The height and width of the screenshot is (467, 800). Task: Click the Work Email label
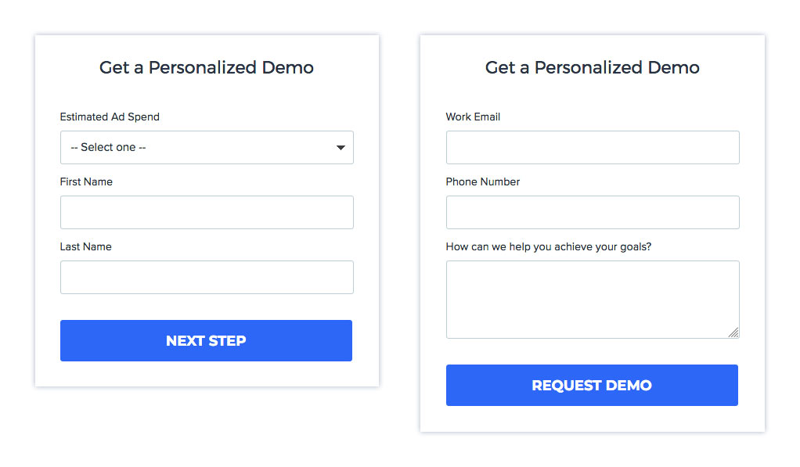[x=473, y=117]
